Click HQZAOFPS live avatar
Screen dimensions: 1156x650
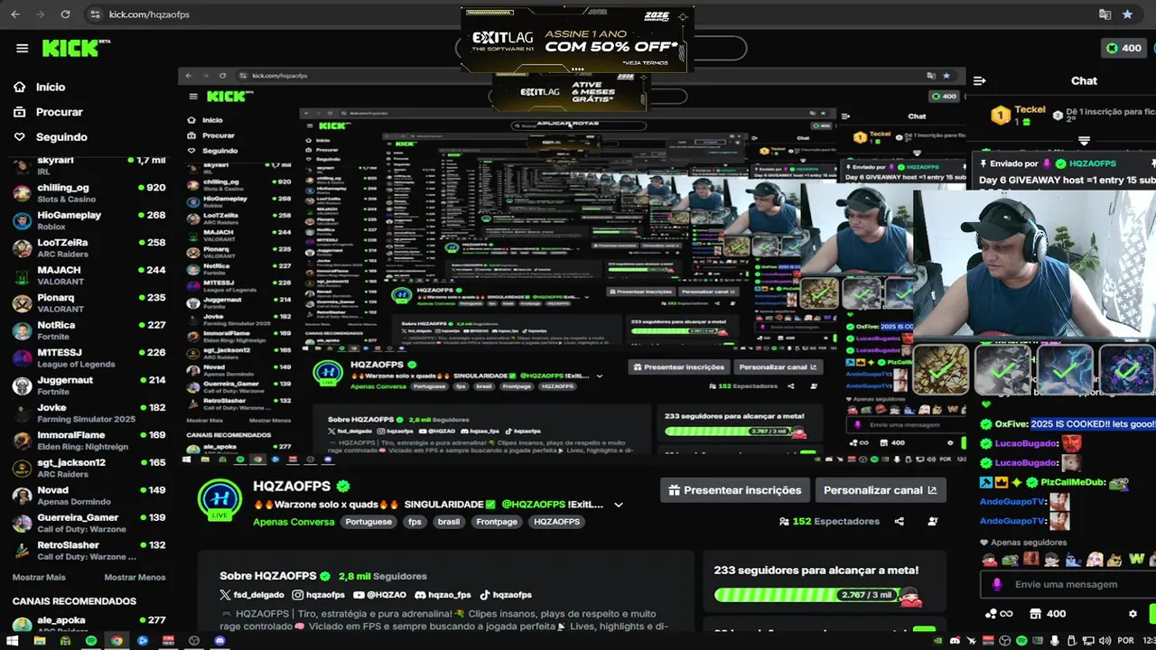tap(221, 500)
